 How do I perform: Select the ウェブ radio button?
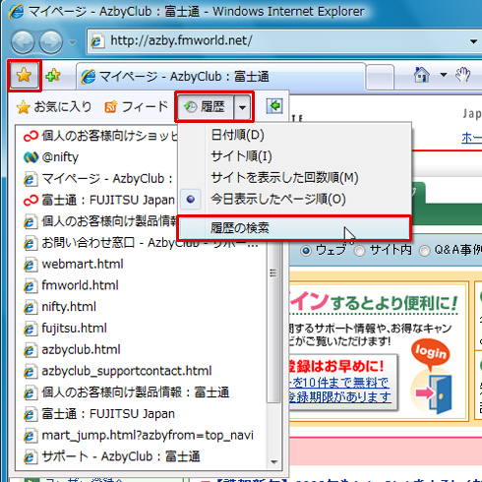[306, 251]
